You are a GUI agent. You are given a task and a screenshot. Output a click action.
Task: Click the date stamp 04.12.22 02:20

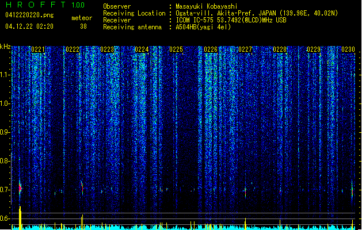pyautogui.click(x=29, y=26)
